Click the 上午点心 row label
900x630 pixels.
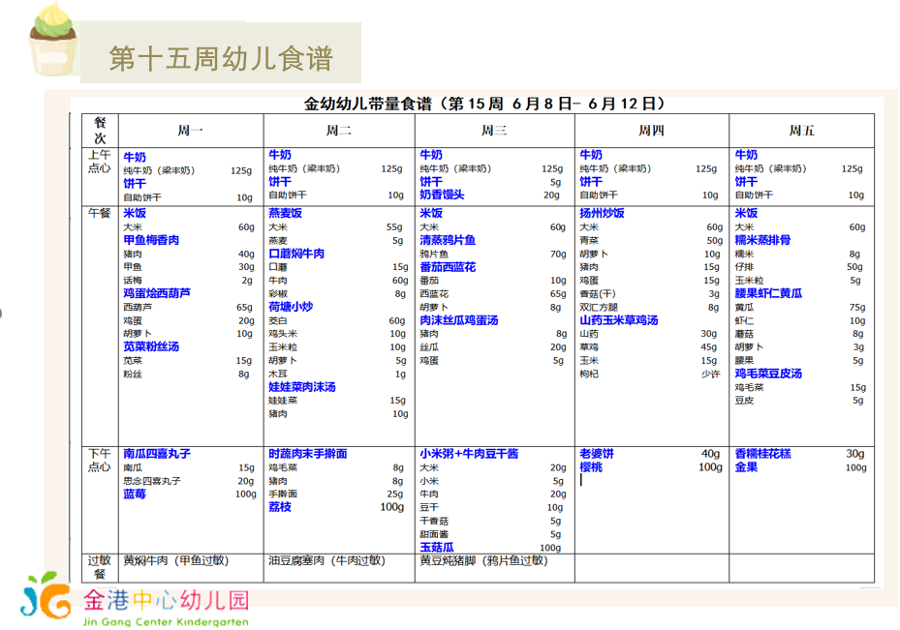99,162
